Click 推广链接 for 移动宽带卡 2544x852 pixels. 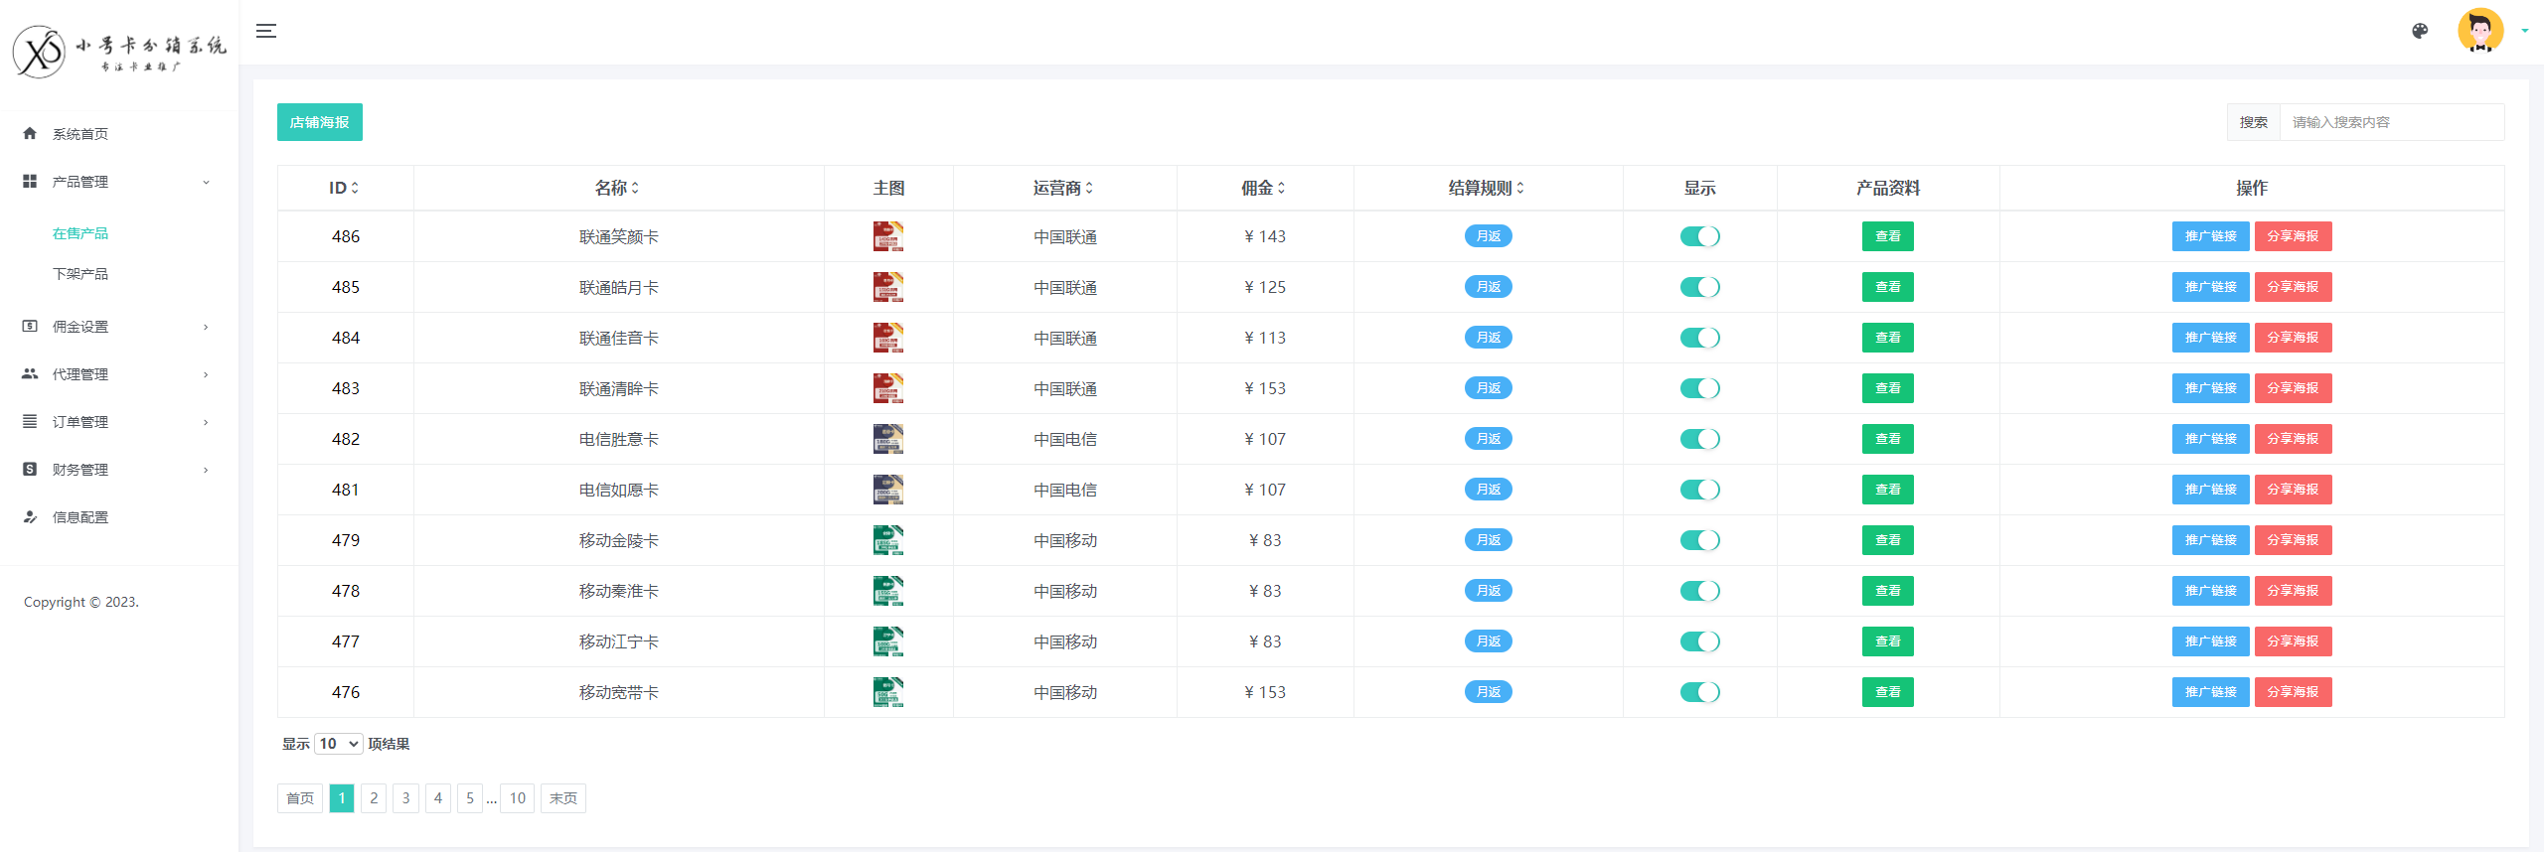pos(2210,692)
